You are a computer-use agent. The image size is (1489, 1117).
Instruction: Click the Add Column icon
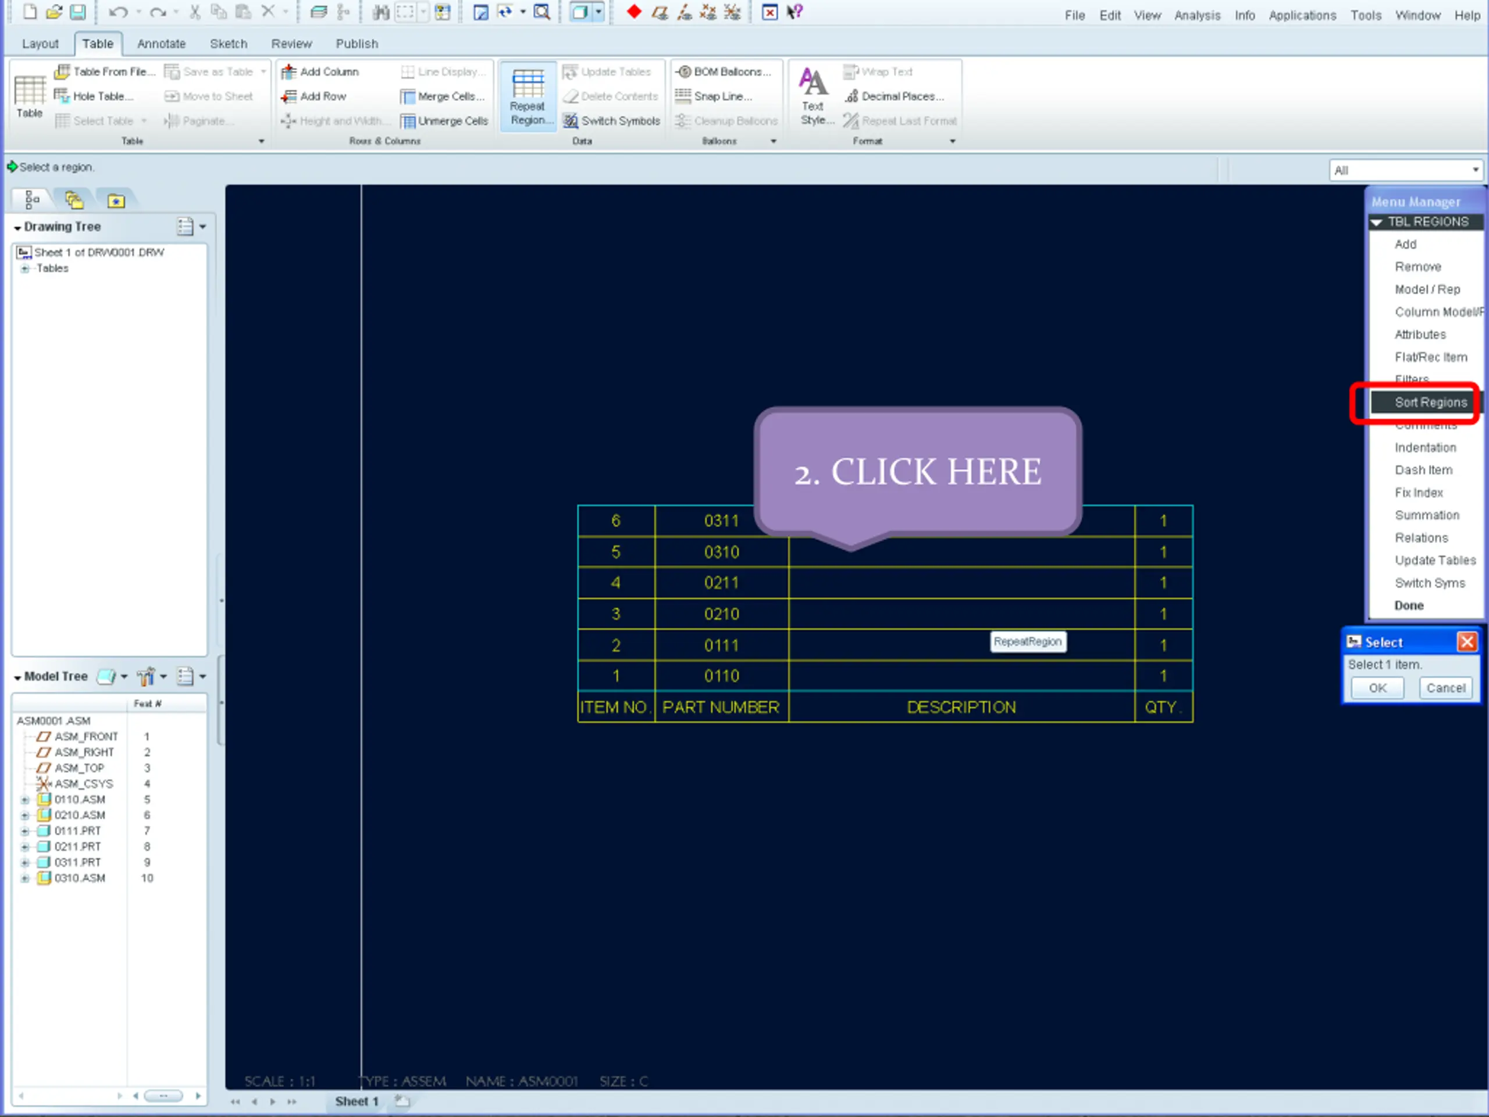coord(288,72)
